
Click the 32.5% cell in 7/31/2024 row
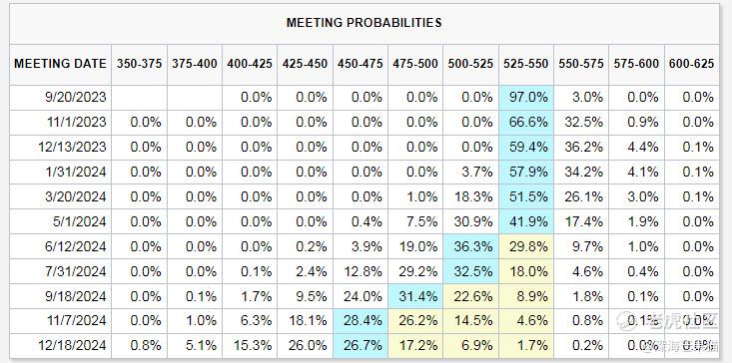[x=470, y=271]
